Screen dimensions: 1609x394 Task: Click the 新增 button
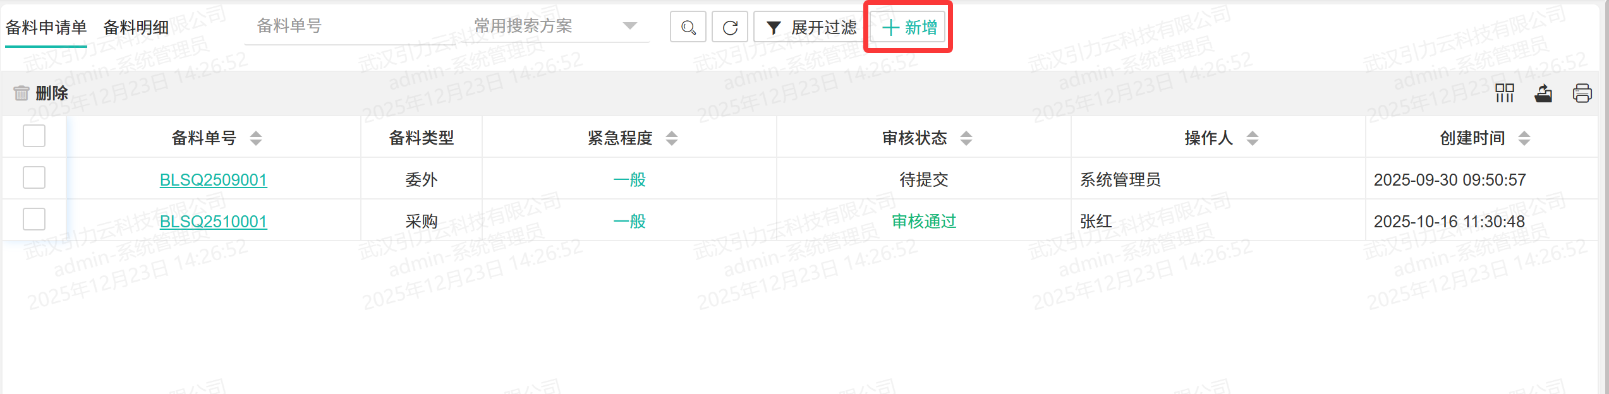(909, 27)
